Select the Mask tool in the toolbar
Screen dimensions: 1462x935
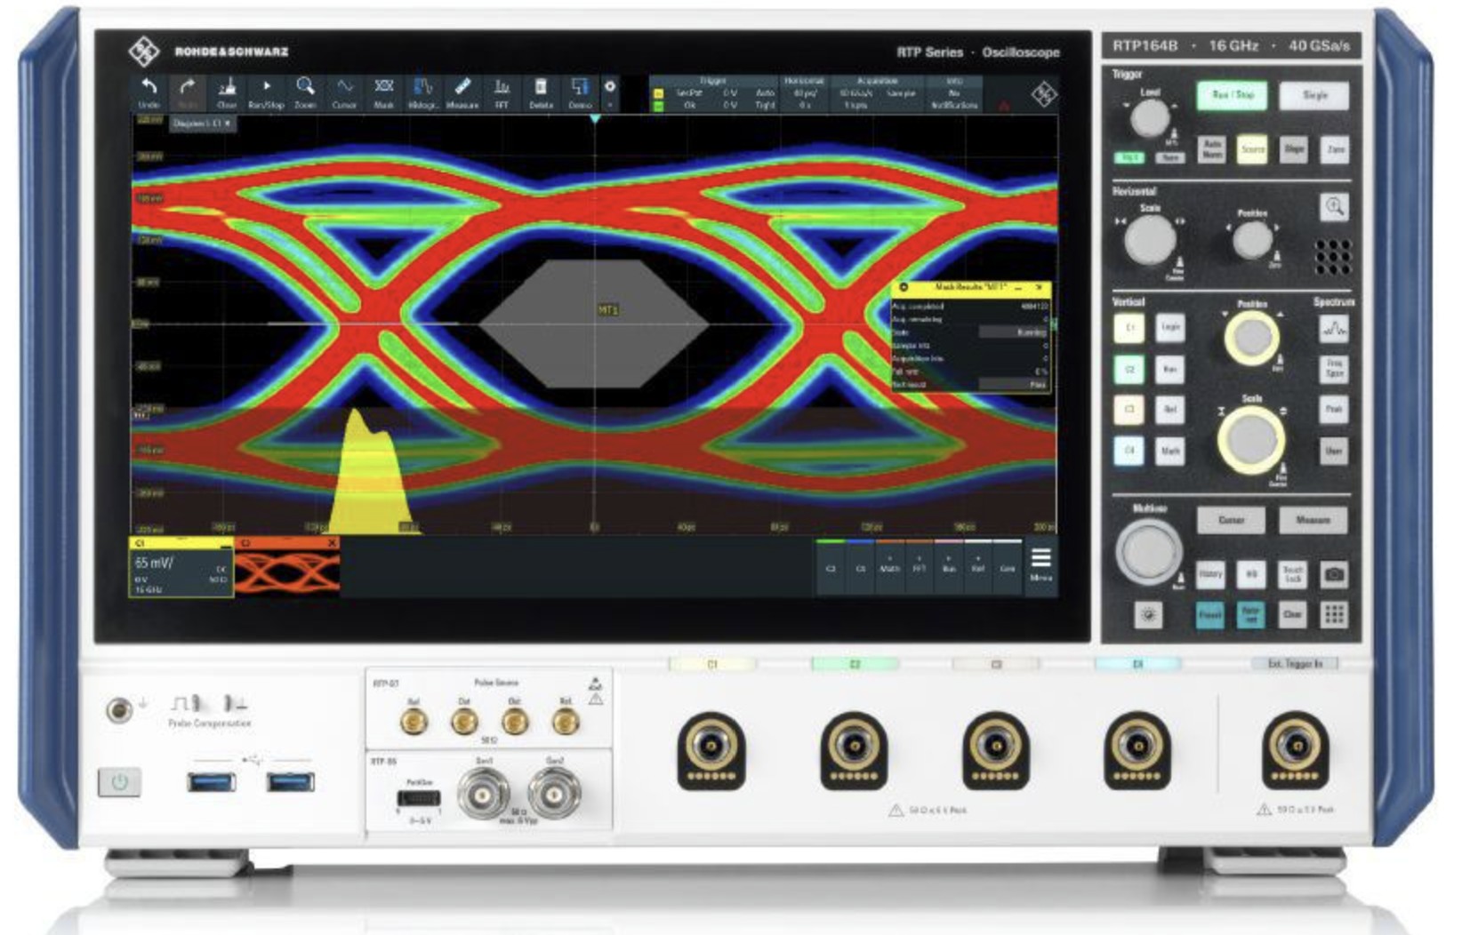click(383, 92)
